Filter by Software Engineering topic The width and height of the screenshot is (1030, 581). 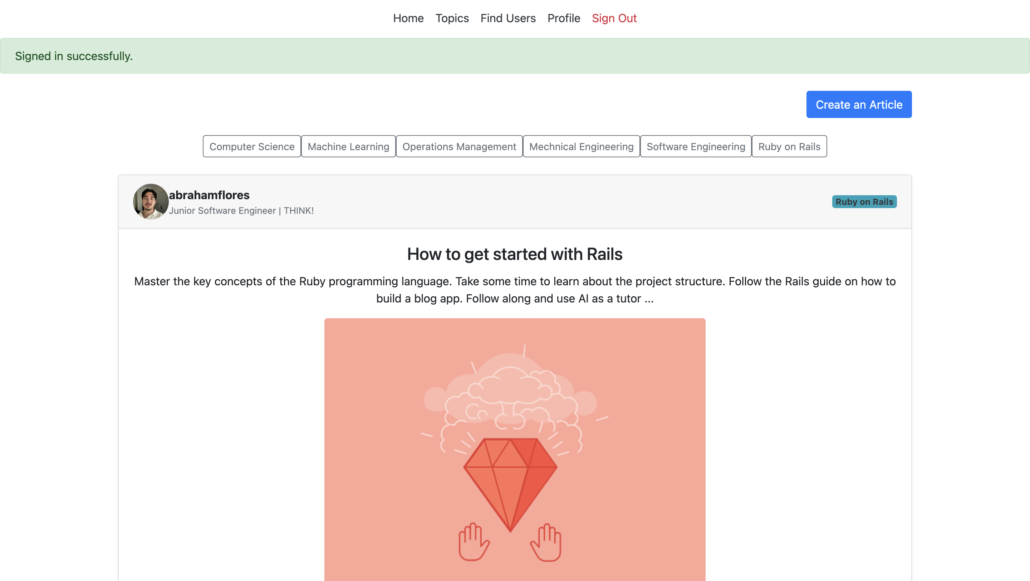(x=696, y=146)
